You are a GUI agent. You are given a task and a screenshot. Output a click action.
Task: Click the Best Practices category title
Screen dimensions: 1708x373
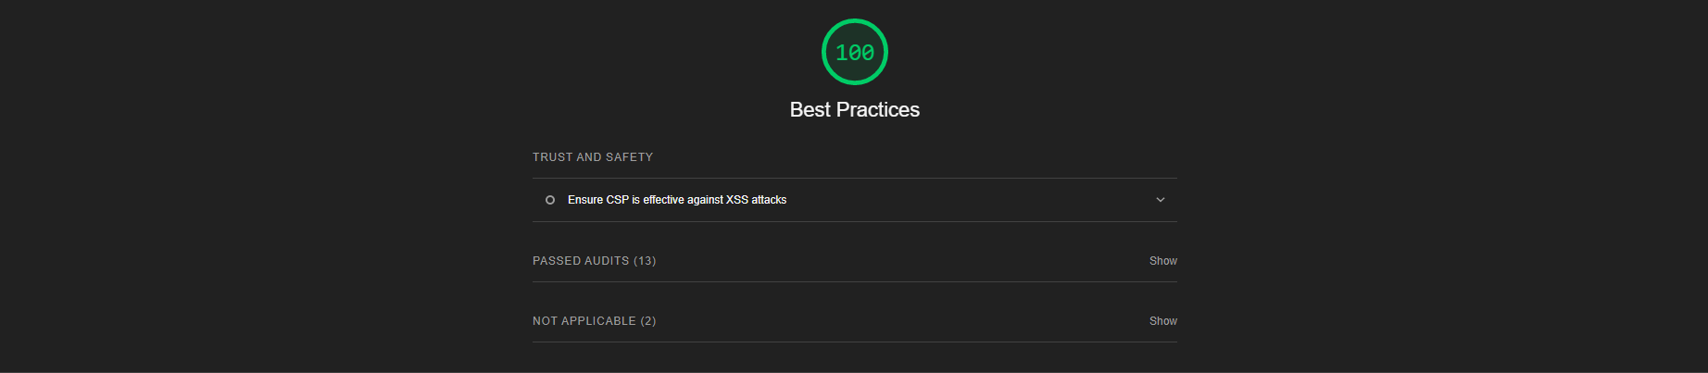854,109
